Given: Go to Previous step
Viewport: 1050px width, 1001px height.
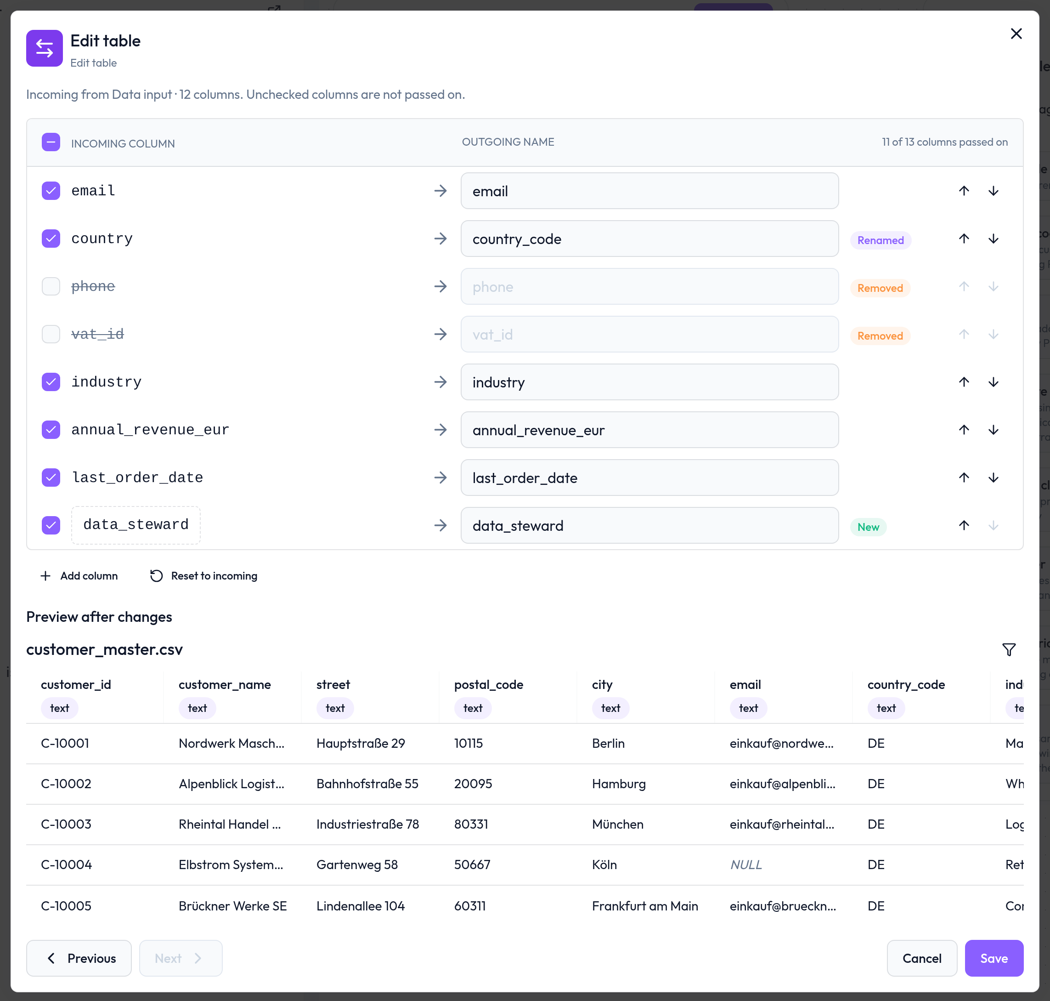Looking at the screenshot, I should tap(79, 958).
